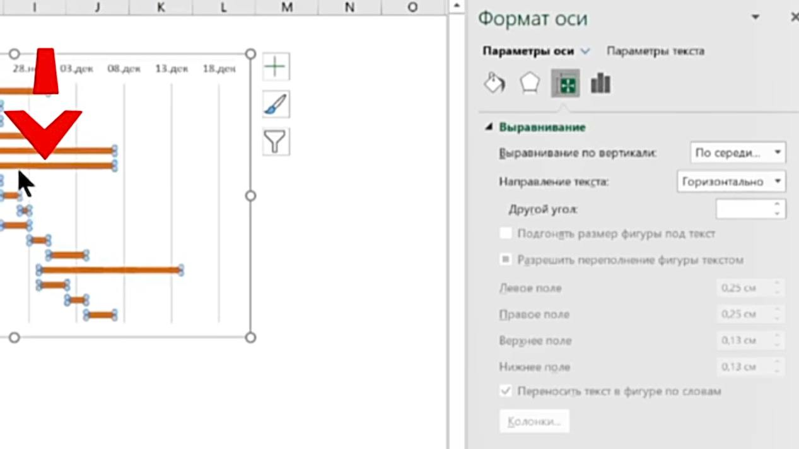This screenshot has height=449, width=799.
Task: Click the 18.дек axis label
Action: 219,69
